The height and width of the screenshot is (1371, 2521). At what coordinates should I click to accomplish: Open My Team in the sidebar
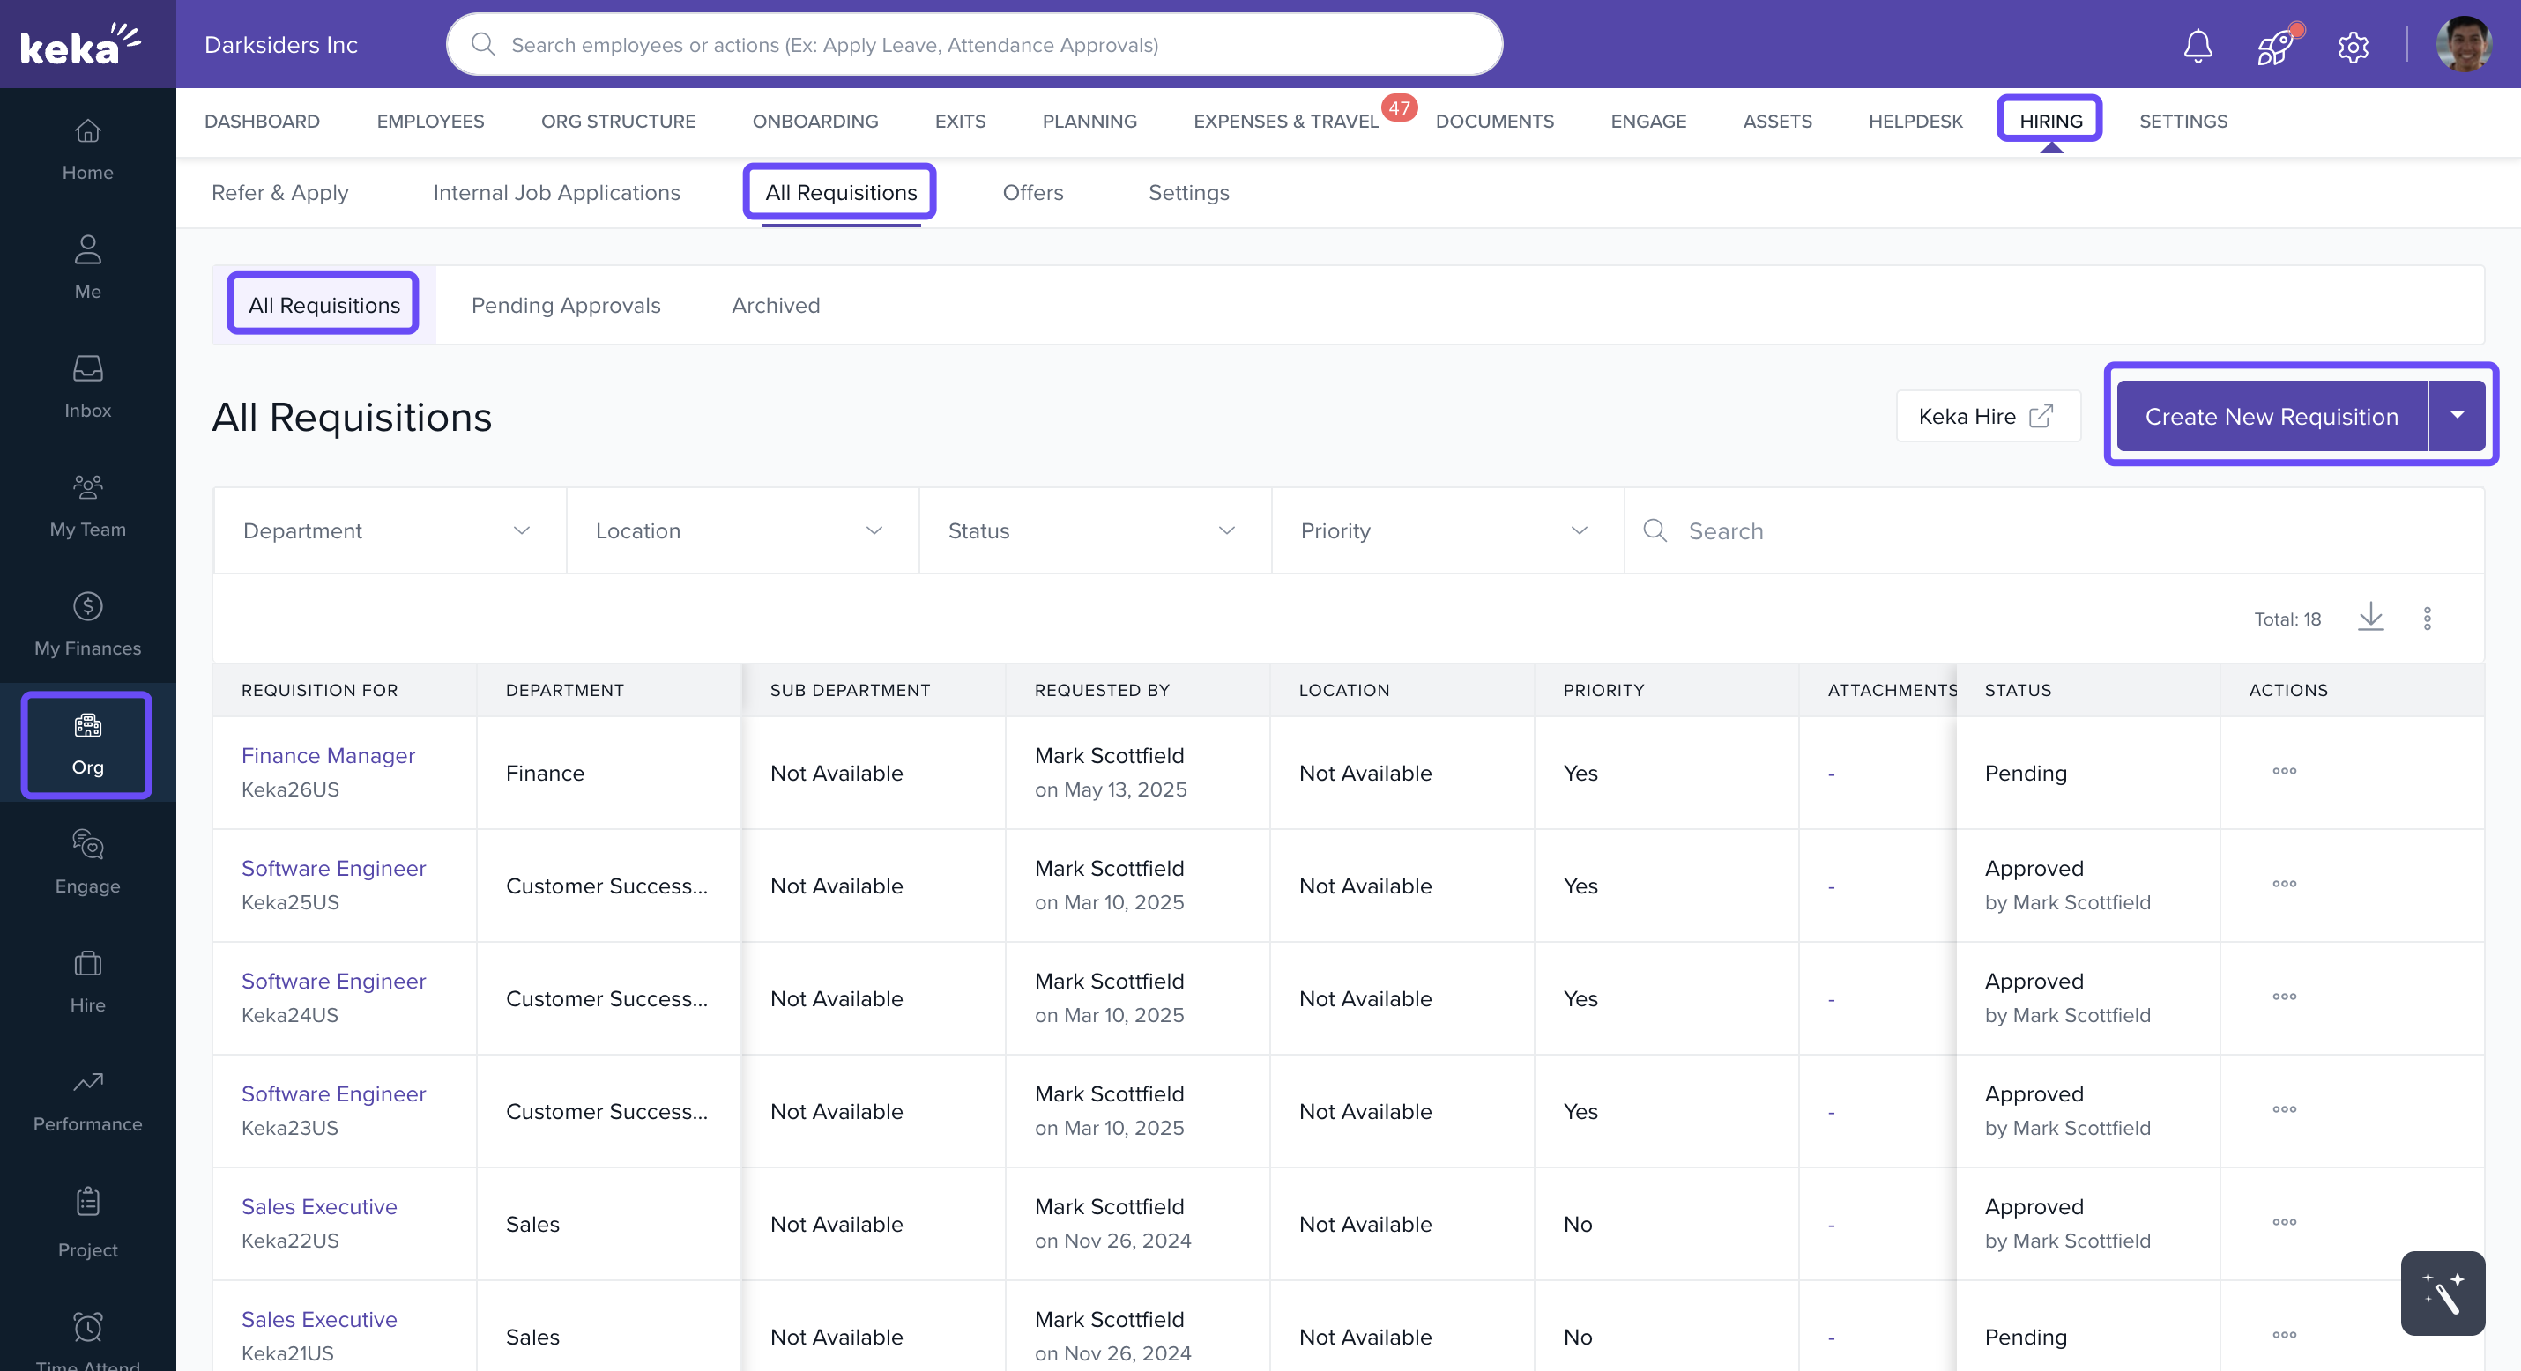pos(87,505)
